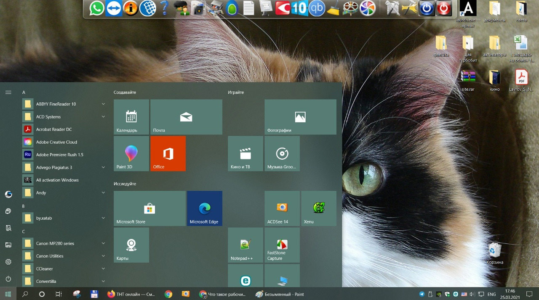Open Settings gear in the Start sidebar
This screenshot has width=539, height=300.
coord(8,262)
